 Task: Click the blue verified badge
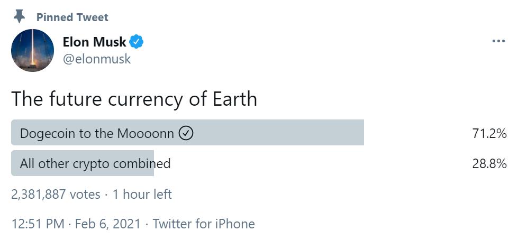(136, 42)
